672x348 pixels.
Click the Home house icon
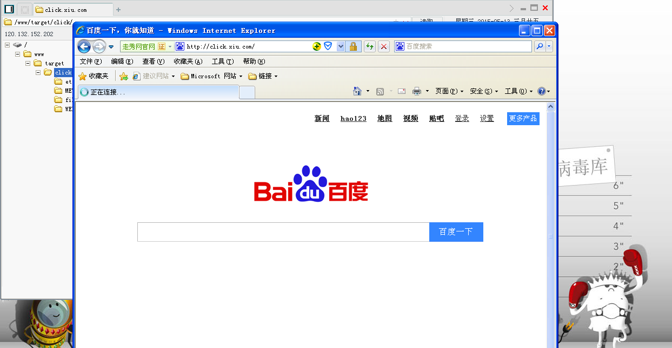tap(357, 91)
